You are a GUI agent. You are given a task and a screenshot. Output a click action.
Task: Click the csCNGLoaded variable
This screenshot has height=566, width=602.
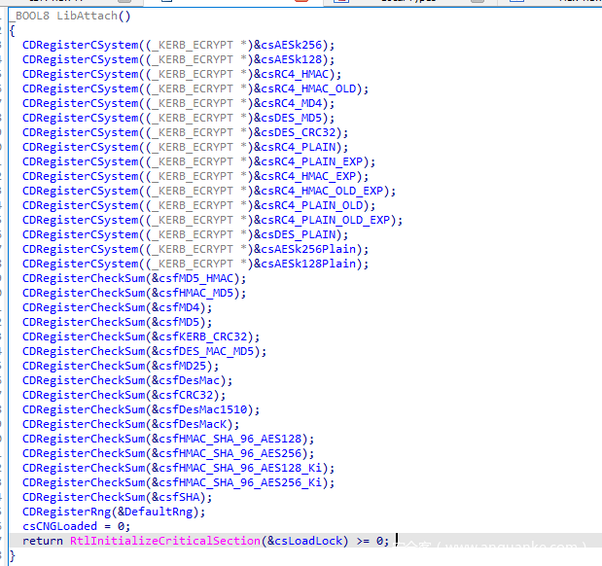pos(59,526)
